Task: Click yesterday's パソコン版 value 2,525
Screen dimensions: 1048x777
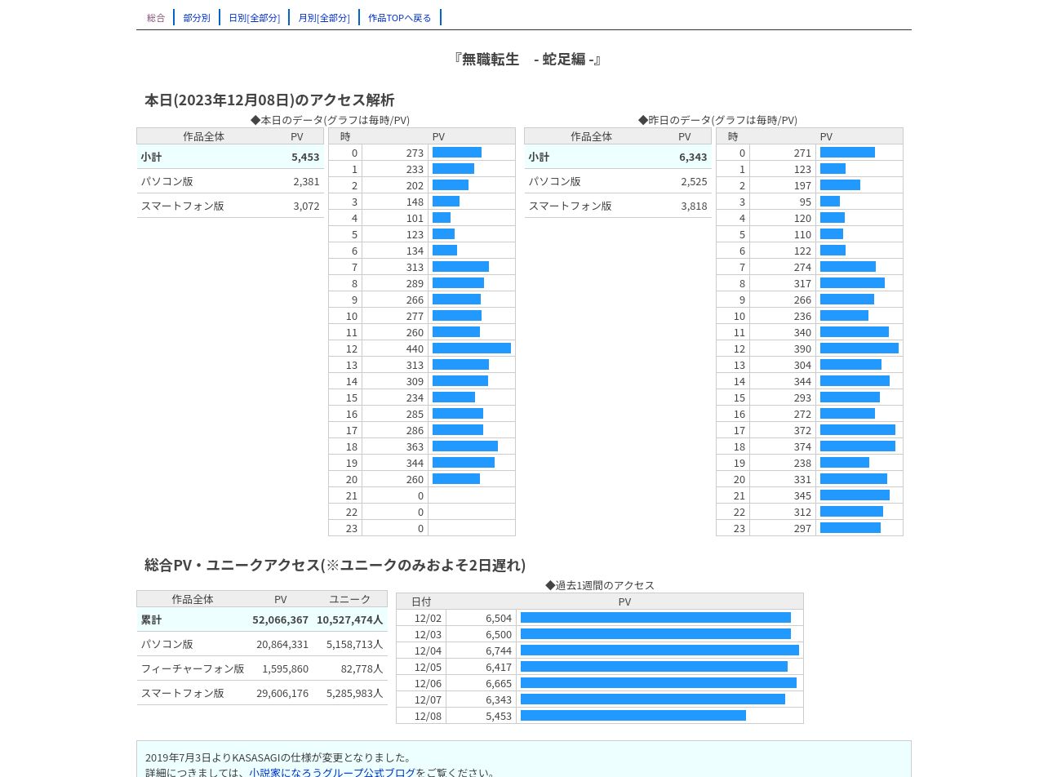Action: tap(694, 181)
